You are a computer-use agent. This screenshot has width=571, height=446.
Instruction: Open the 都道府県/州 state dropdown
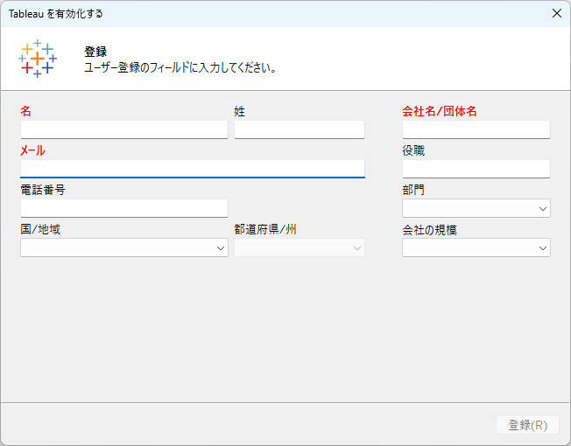pos(300,247)
